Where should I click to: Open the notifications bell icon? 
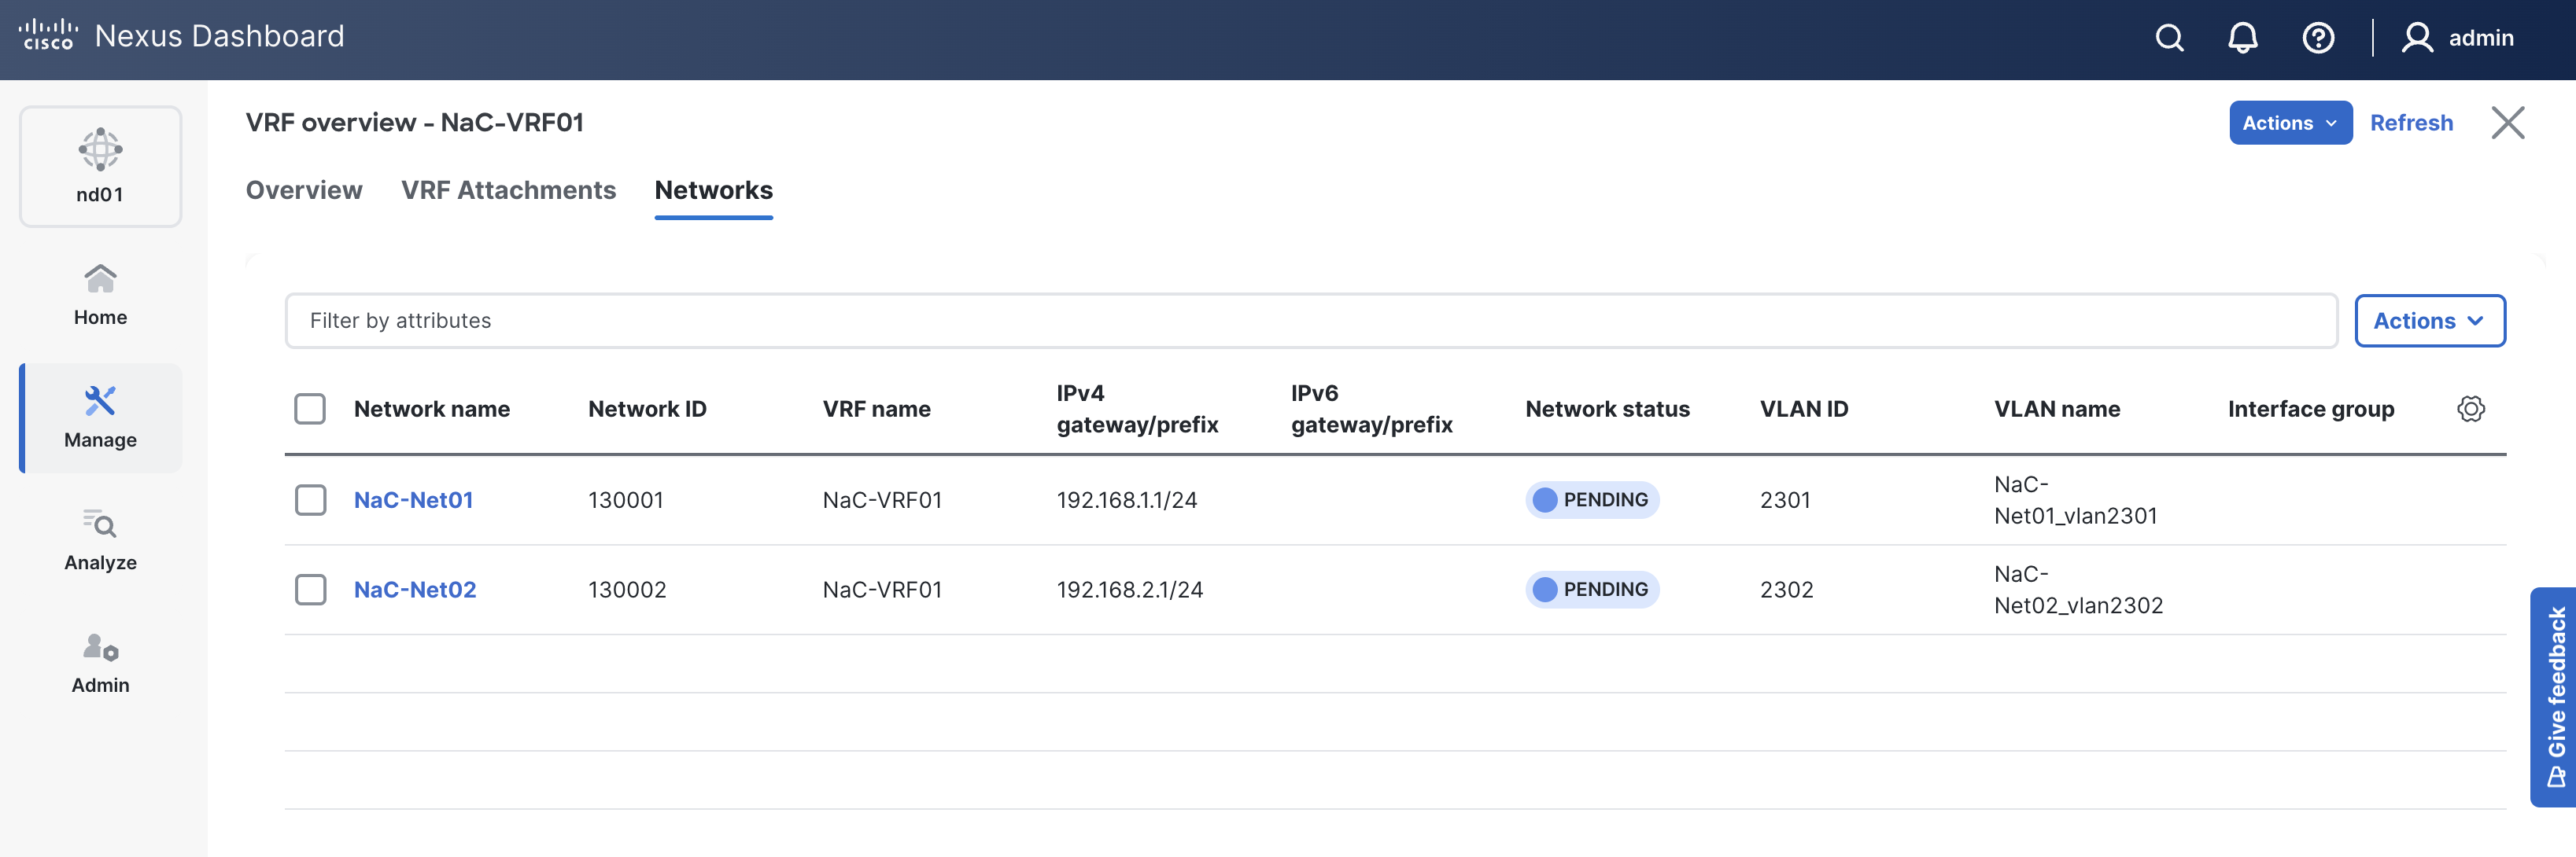tap(2242, 38)
